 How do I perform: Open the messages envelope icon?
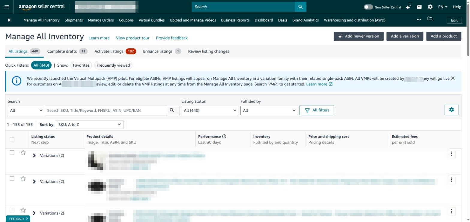point(419,7)
